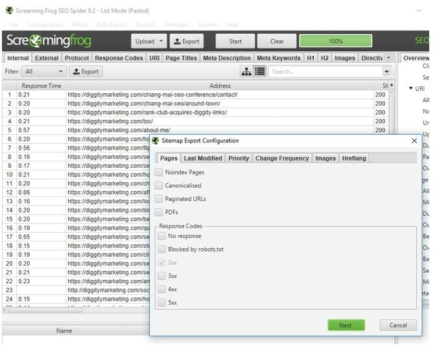Click the Screaming Frog logo in header
This screenshot has width=437, height=348.
click(x=49, y=41)
